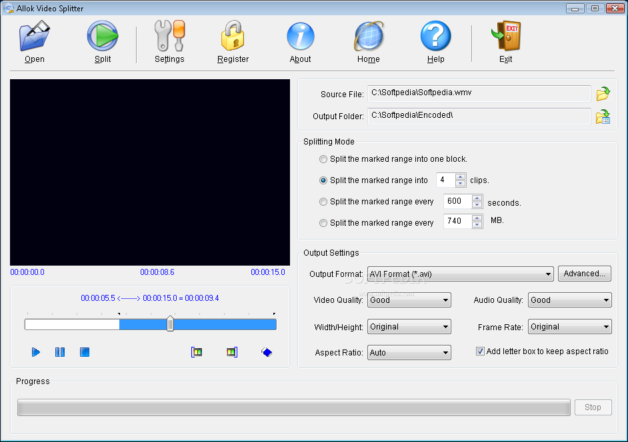Browse for output folder icon

603,116
